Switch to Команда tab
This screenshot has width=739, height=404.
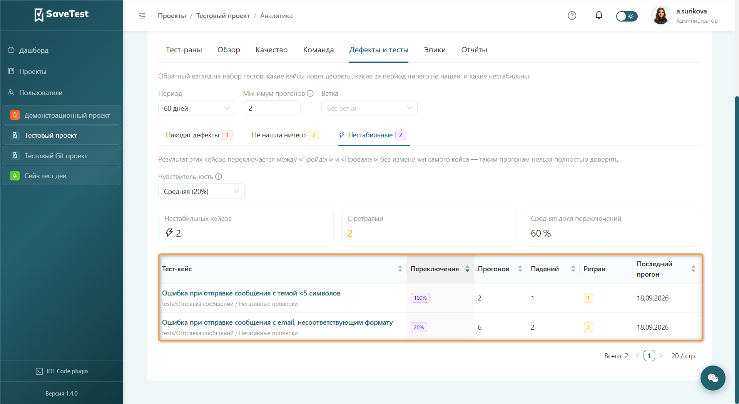tap(318, 50)
